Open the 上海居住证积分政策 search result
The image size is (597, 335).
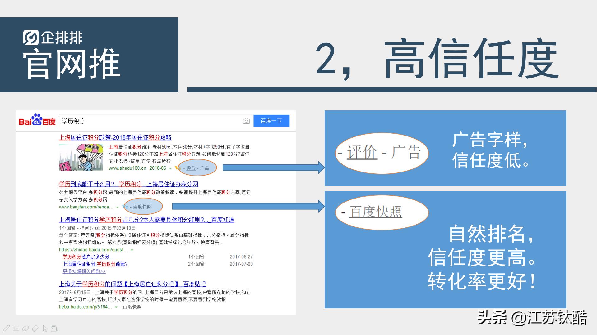click(x=116, y=138)
